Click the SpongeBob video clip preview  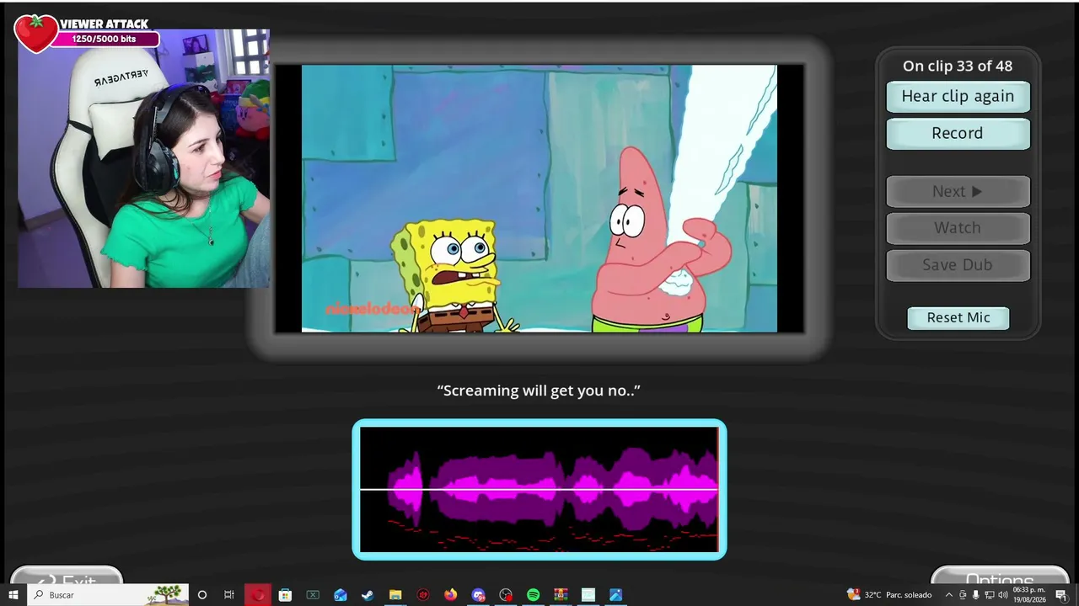click(539, 199)
